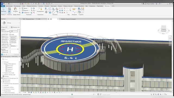Switch to the Системы ribbon tab
The width and height of the screenshot is (174, 98).
click(x=41, y=6)
